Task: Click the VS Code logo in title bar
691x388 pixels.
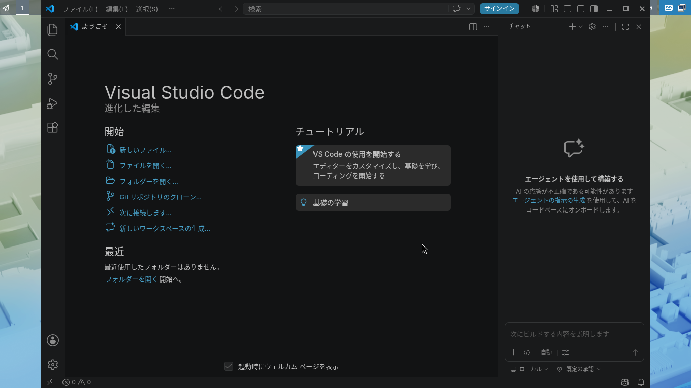Action: (x=50, y=9)
